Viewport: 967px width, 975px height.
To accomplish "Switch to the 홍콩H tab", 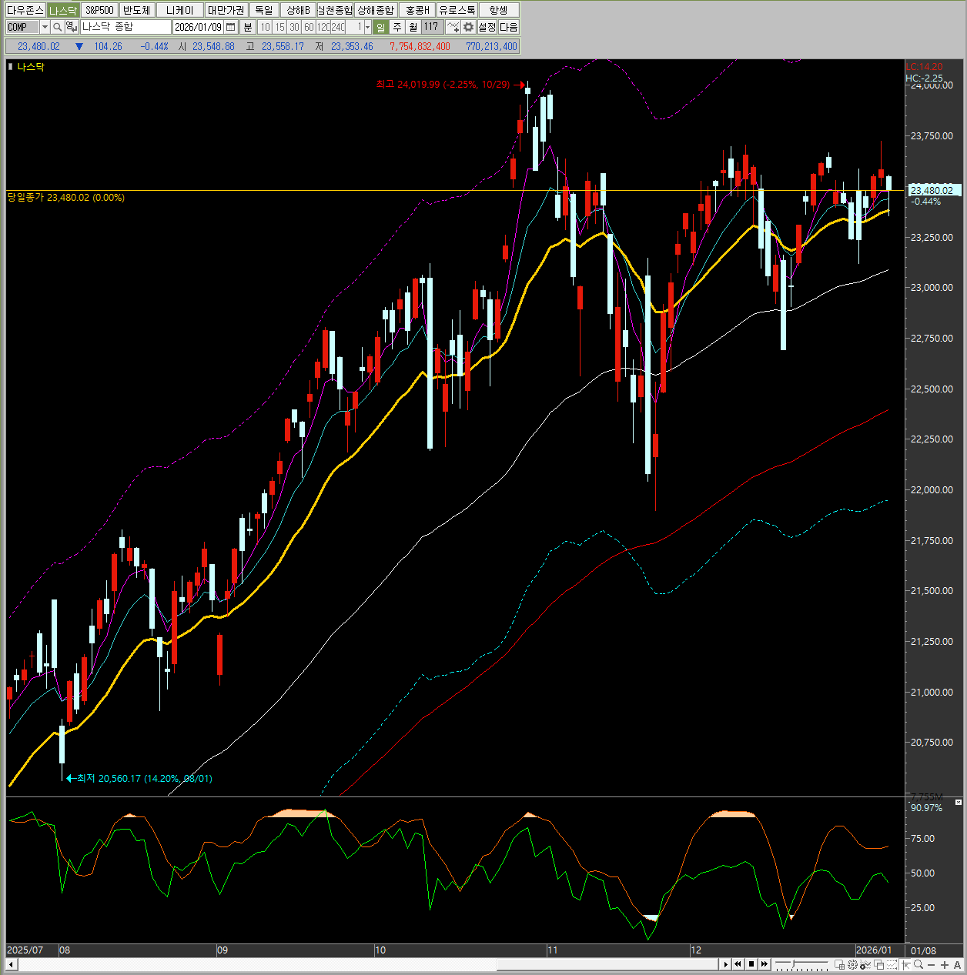I will [x=417, y=10].
